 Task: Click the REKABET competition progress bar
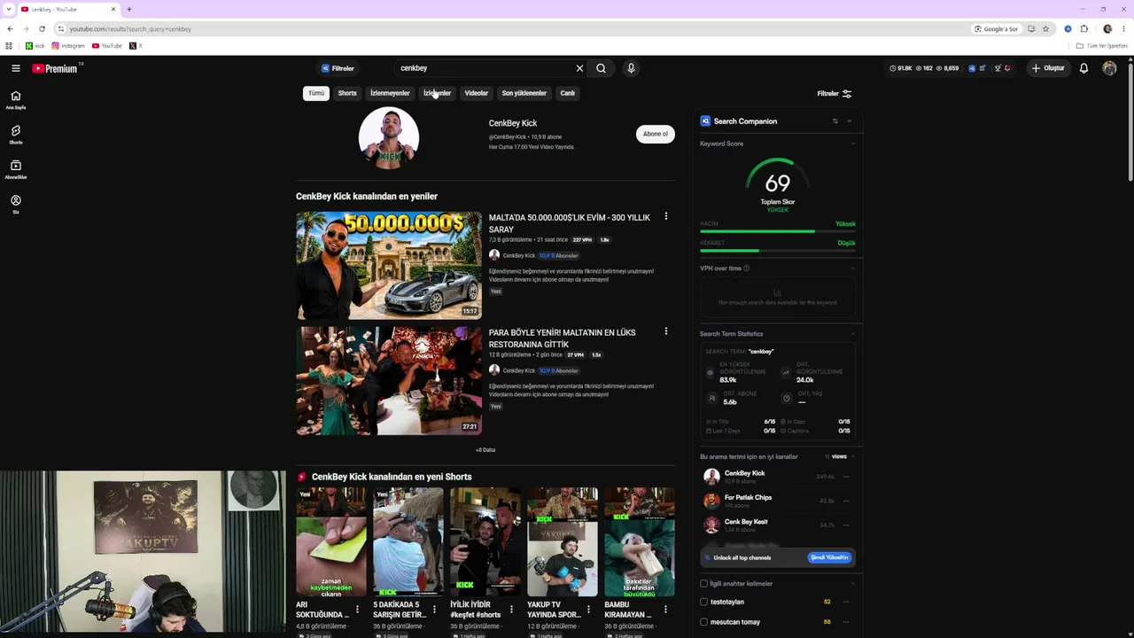click(x=777, y=251)
